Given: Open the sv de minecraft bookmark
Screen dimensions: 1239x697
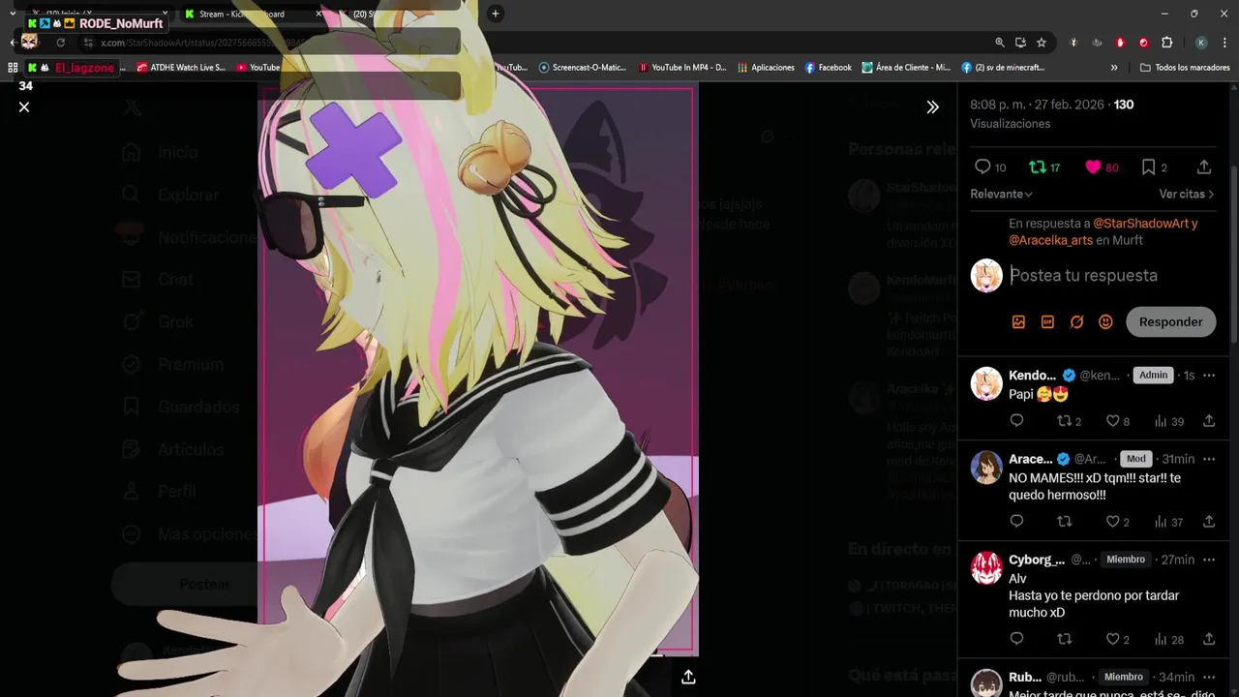Looking at the screenshot, I should [x=1003, y=68].
